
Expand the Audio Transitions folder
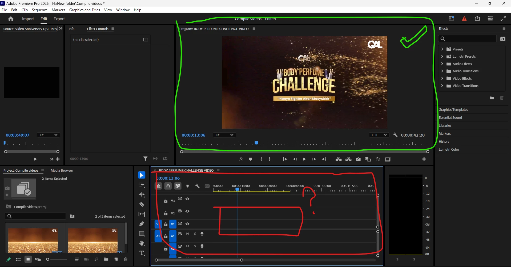[442, 71]
